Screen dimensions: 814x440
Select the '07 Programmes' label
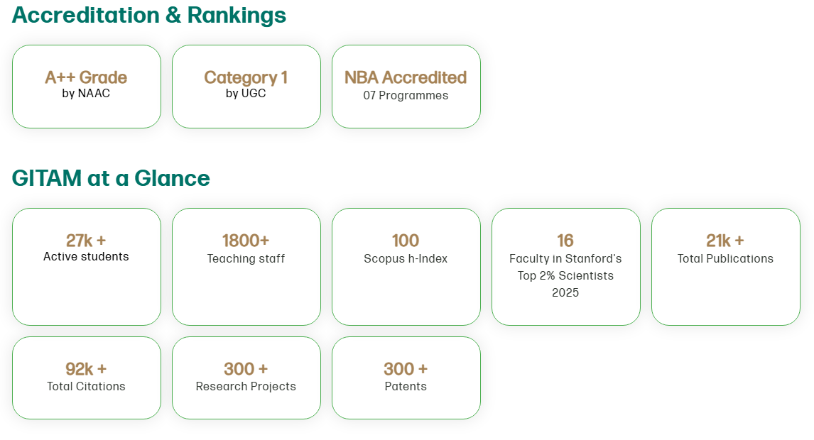point(406,96)
